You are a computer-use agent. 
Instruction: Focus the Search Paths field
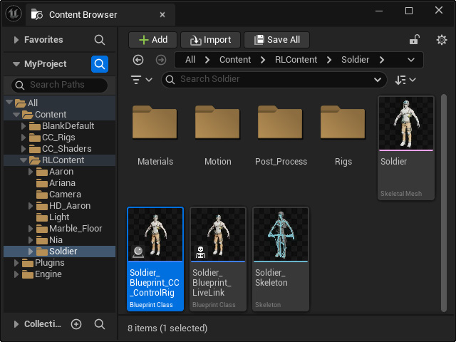pyautogui.click(x=59, y=85)
